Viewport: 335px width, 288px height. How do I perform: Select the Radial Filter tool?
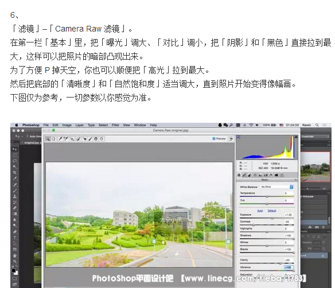(x=102, y=139)
